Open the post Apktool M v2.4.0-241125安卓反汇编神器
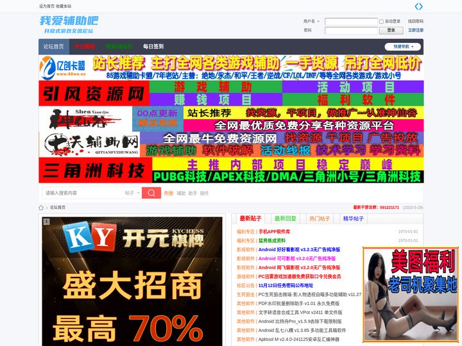The image size is (462, 346). [x=299, y=339]
